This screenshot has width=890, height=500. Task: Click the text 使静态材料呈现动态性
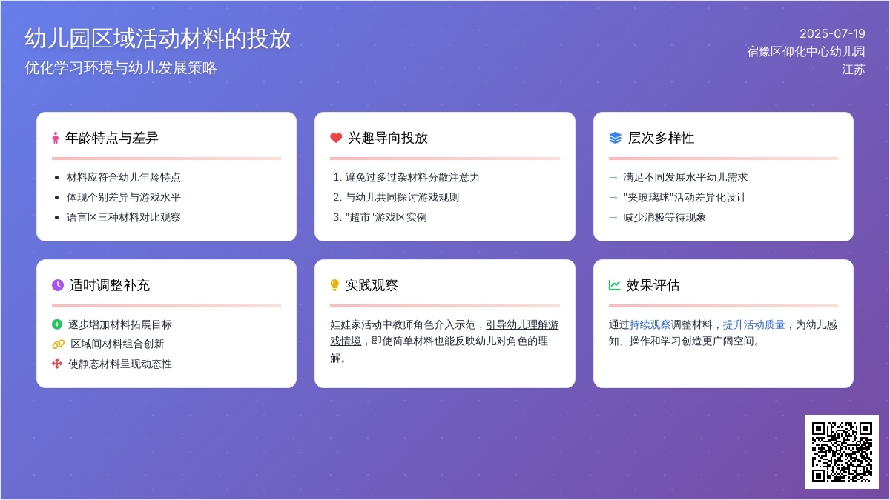(x=120, y=364)
